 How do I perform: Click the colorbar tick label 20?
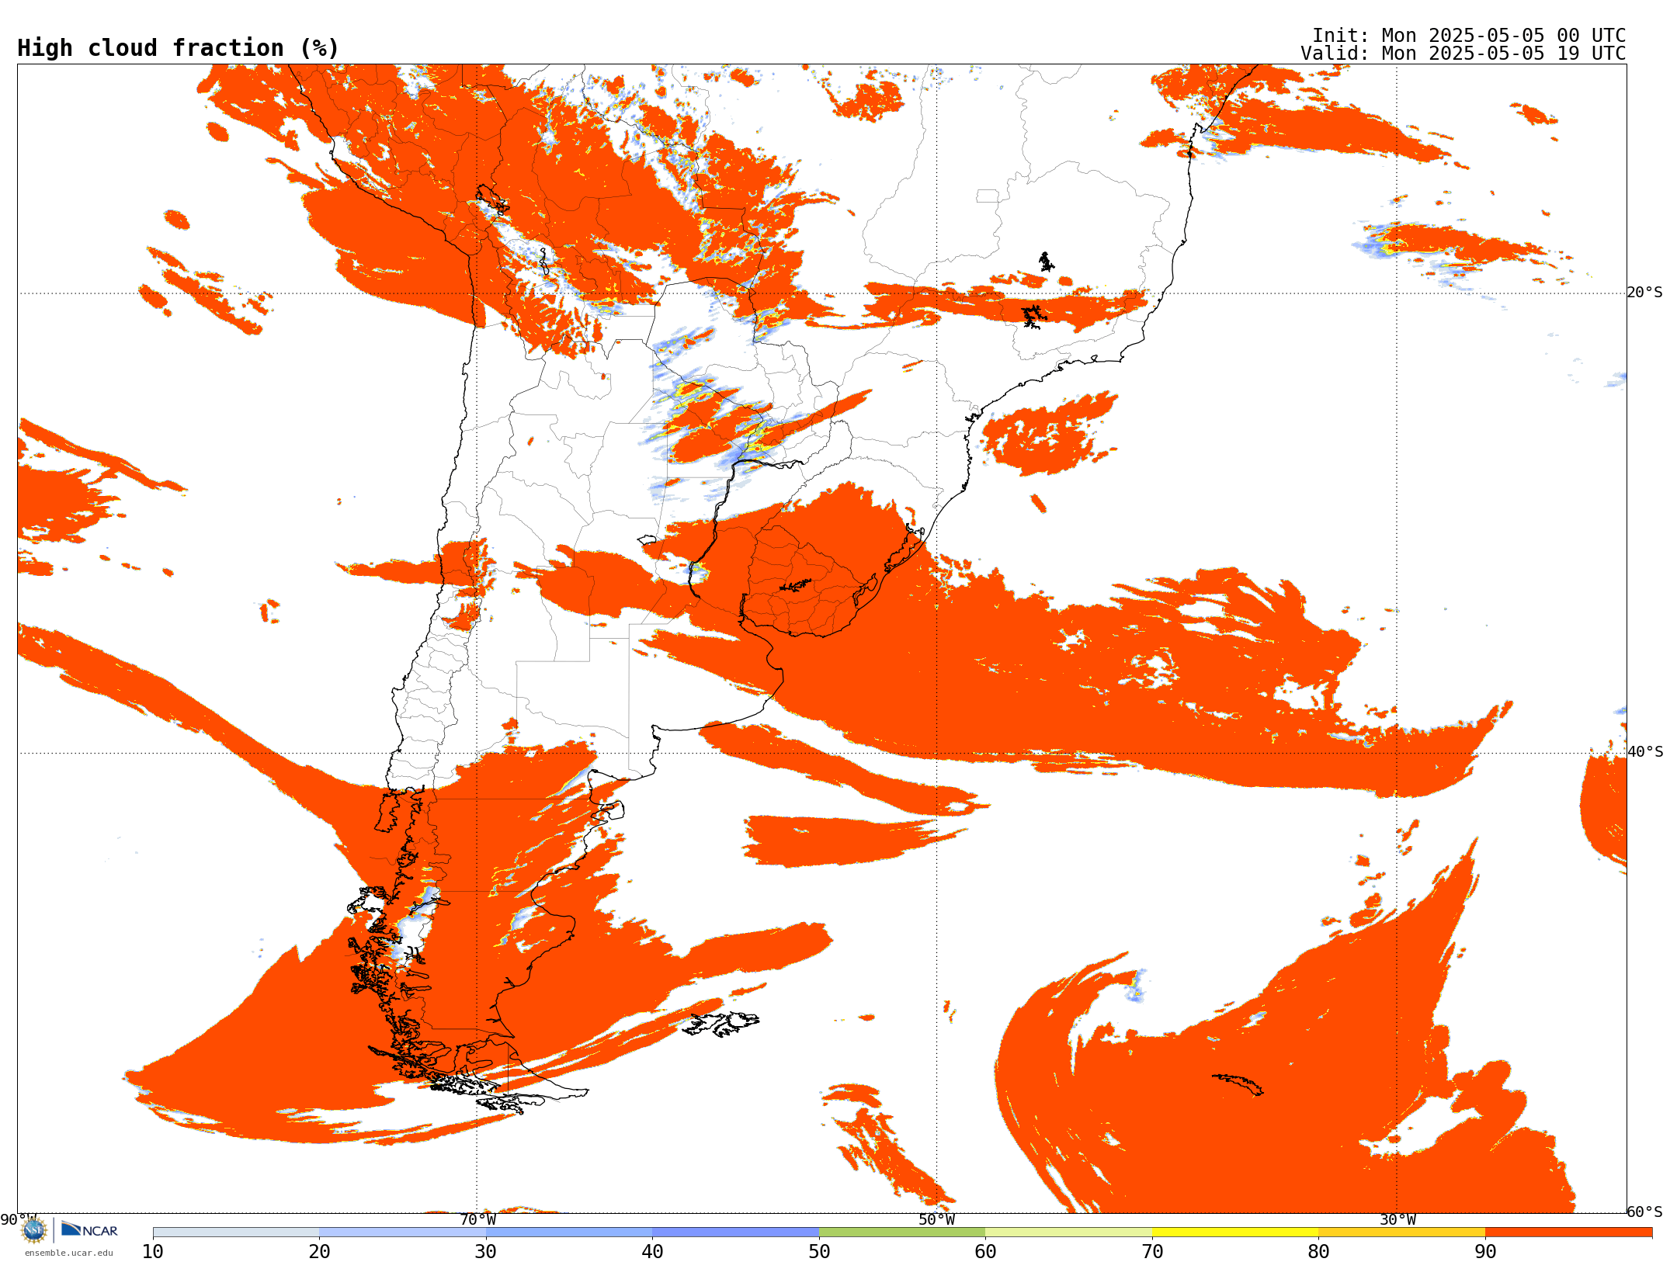point(319,1251)
